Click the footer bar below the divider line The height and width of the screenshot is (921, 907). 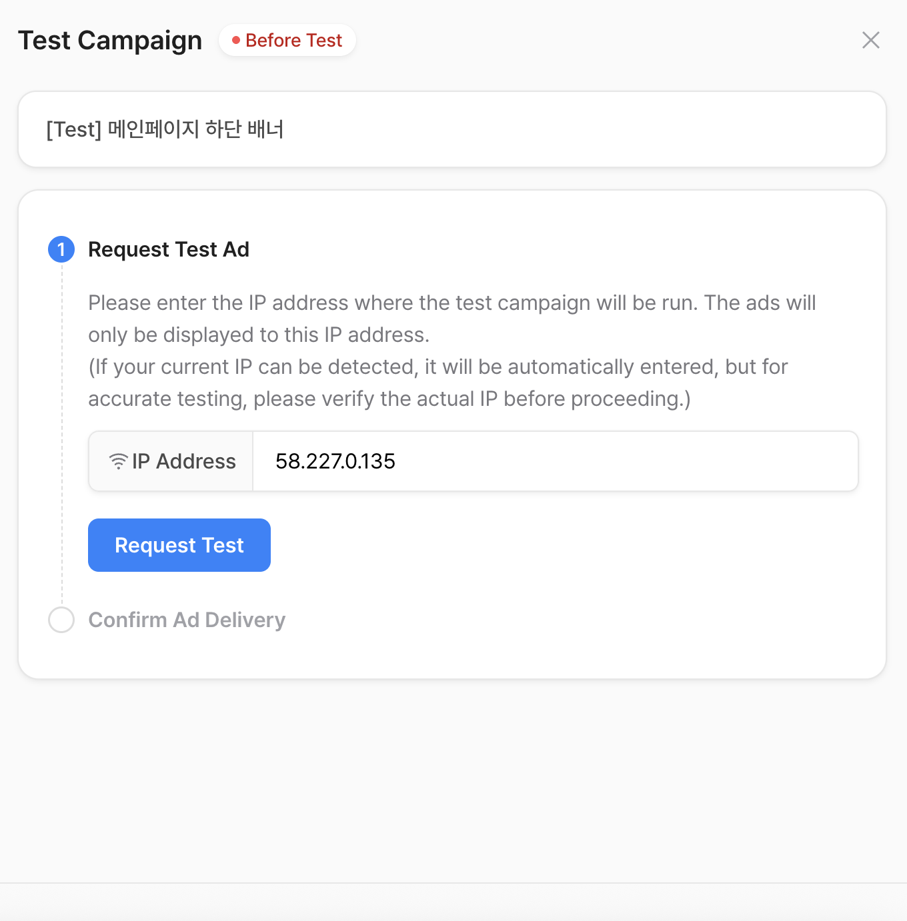coord(453,902)
